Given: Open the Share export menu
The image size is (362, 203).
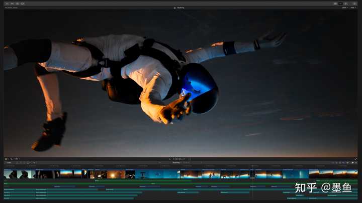Looking at the screenshot, I should [x=355, y=4].
